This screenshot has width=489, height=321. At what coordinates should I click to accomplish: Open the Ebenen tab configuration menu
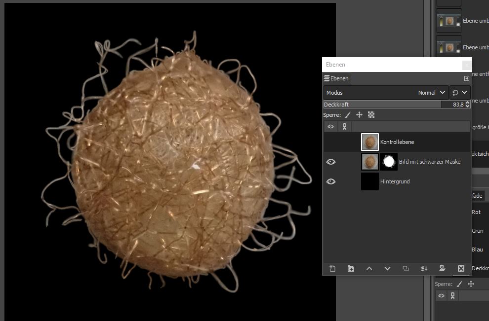point(466,78)
